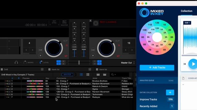Click the headphones monitoring icon
Screen dimensions: 197x110
[x=16, y=62]
